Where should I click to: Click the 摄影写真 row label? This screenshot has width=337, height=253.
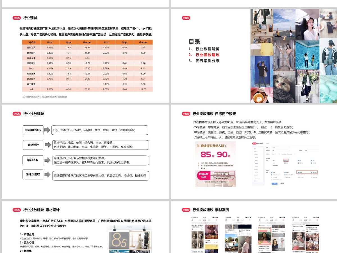coord(31,48)
